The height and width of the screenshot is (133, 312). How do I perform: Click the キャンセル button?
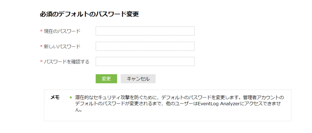coord(138,79)
